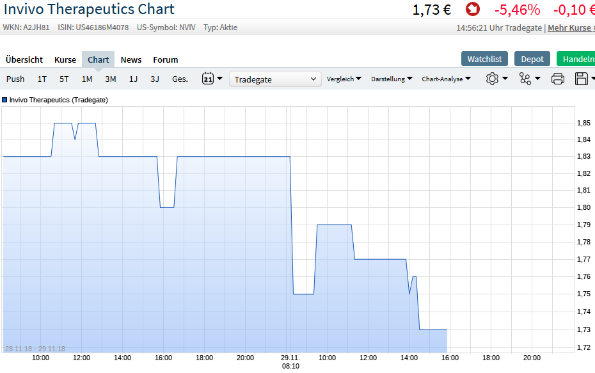
Task: Click the blue legend color square
Action: point(4,100)
